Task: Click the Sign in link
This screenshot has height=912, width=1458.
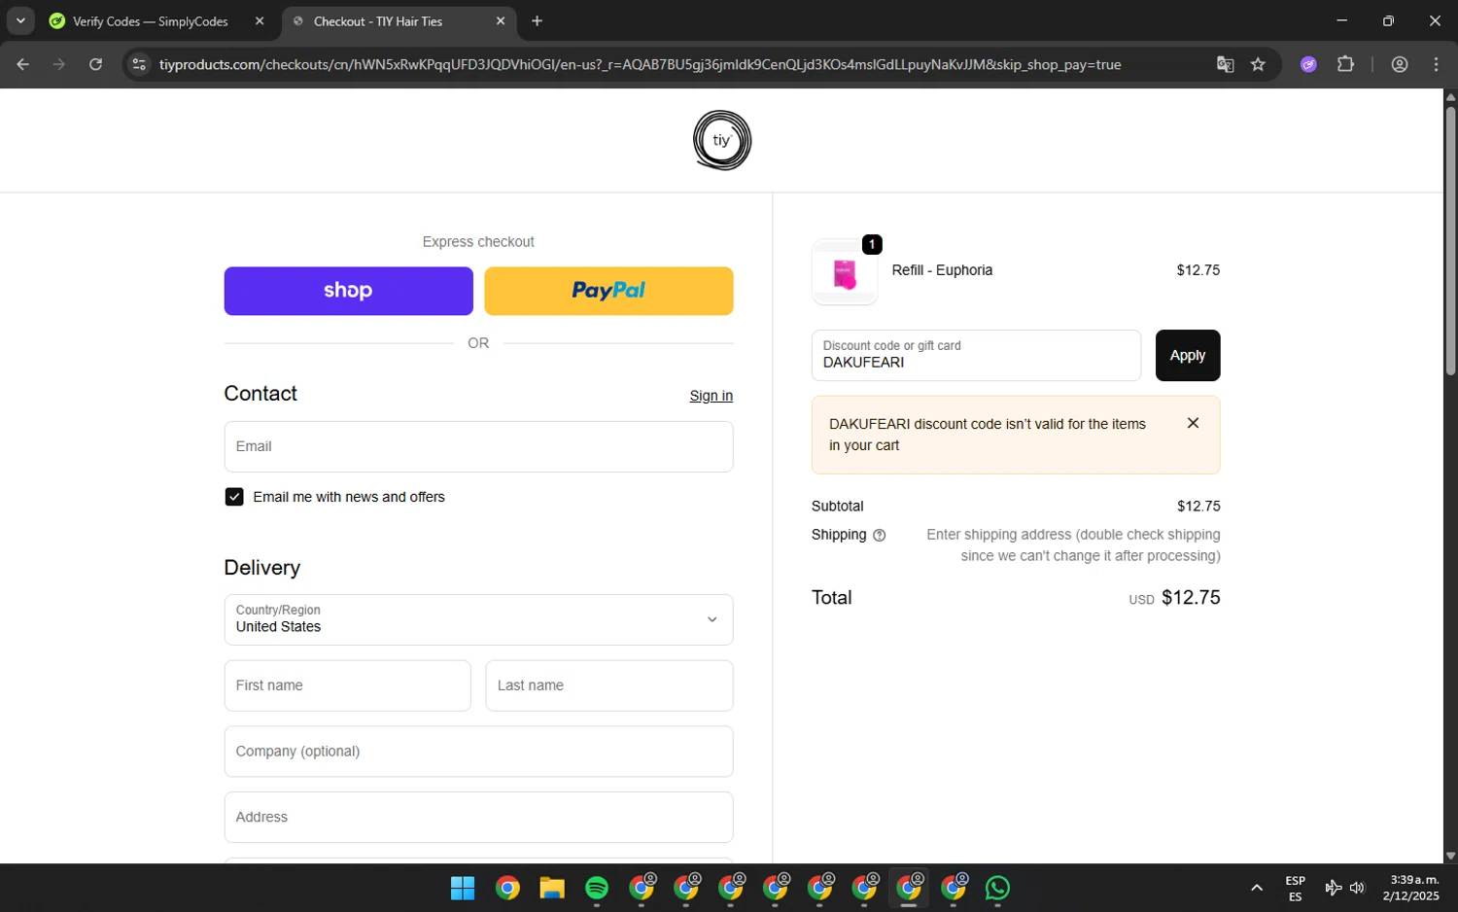Action: (x=711, y=396)
